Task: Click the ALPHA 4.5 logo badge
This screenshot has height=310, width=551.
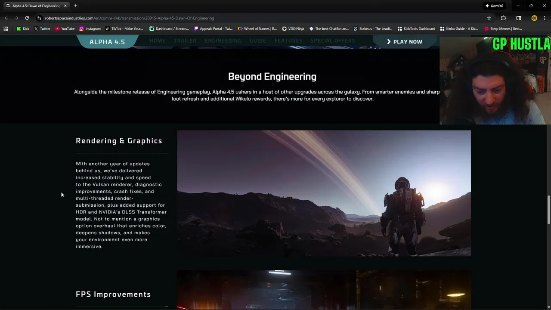Action: point(107,42)
